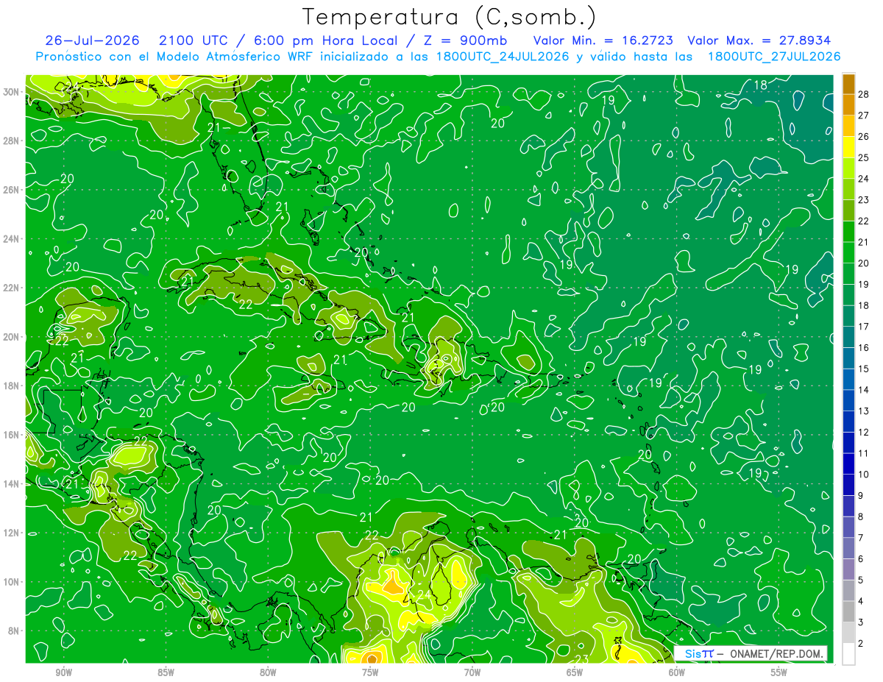
Task: Click the 'ONAMET/REP.DOM.' credit label
Action: point(776,653)
